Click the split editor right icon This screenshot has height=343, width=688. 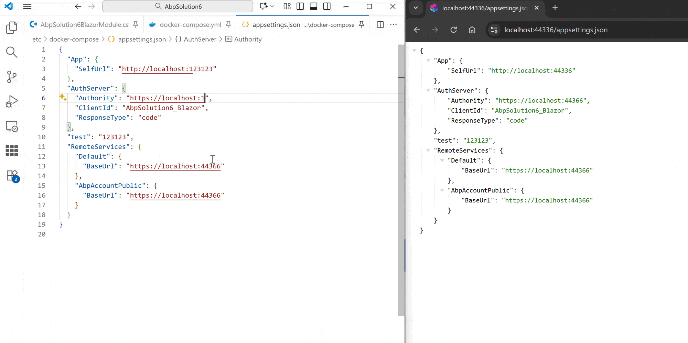[380, 24]
